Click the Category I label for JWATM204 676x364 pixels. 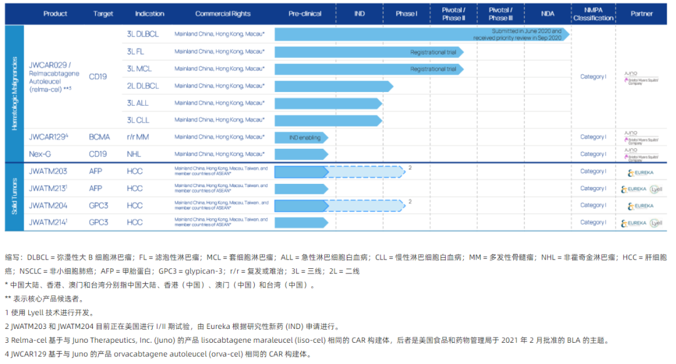tap(593, 206)
